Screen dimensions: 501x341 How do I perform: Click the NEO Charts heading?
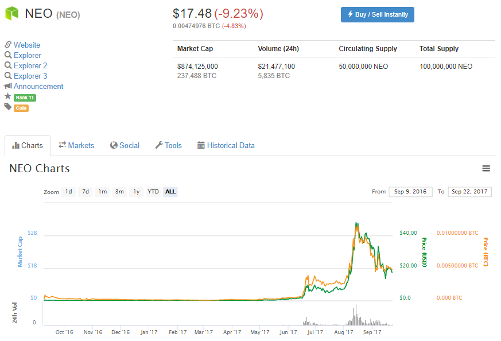(40, 168)
